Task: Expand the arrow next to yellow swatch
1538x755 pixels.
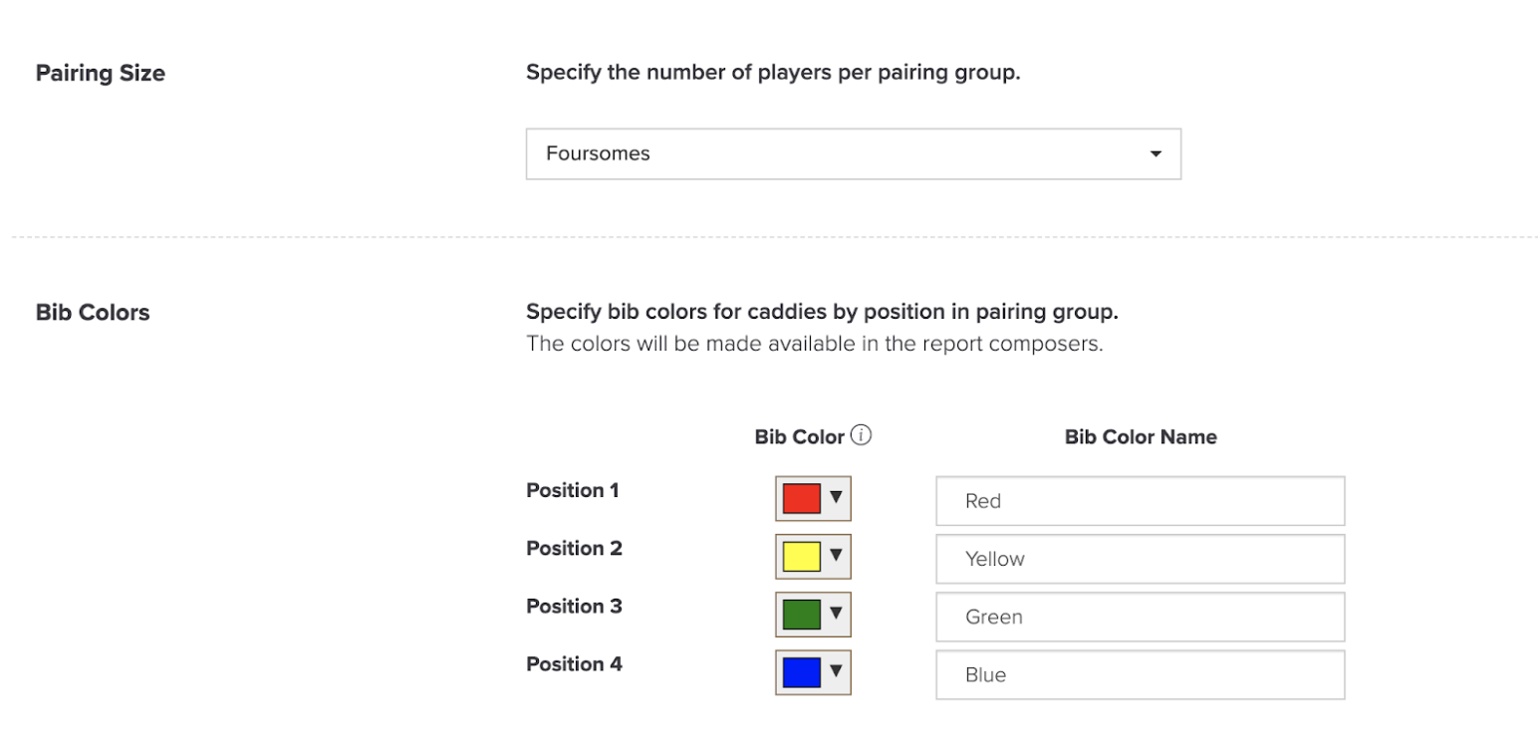Action: [x=836, y=555]
